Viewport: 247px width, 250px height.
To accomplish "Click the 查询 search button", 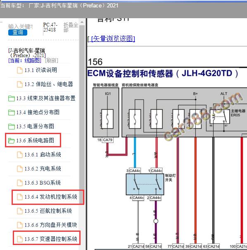I will [x=18, y=32].
